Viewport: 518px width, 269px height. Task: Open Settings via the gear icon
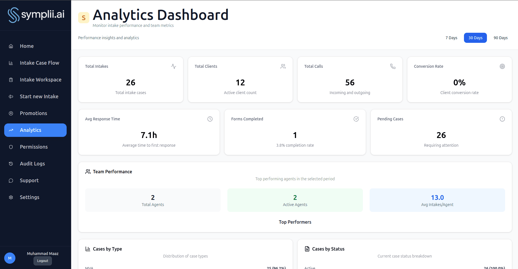point(11,197)
